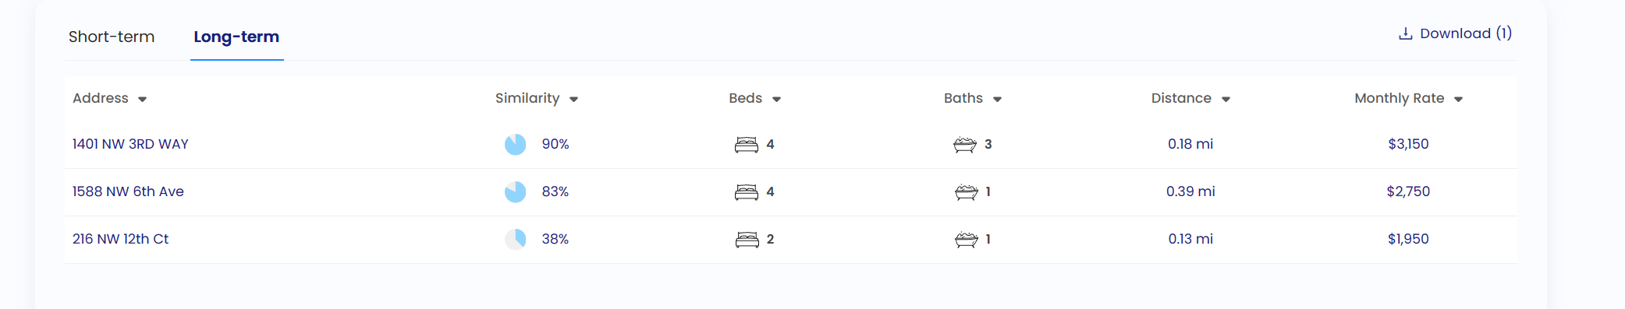Click the bed icon in 216 NW 12th Ct row
The image size is (1625, 309).
[747, 240]
